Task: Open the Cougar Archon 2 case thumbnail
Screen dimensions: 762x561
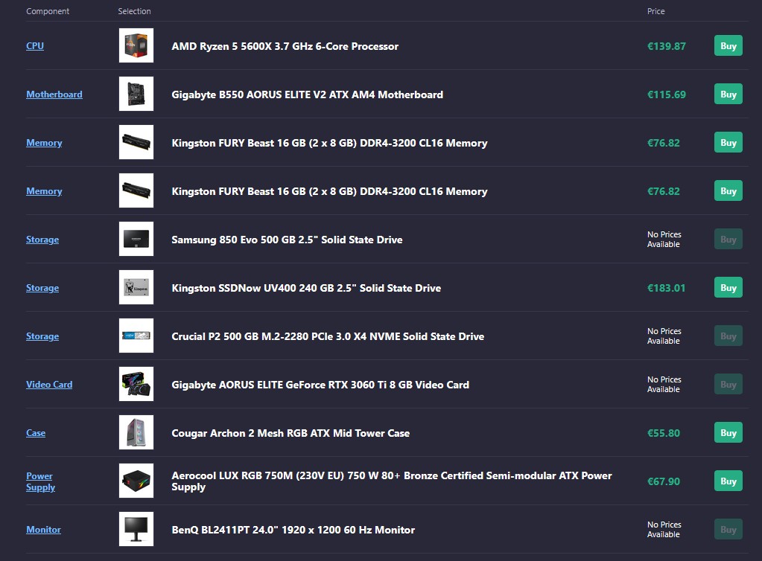Action: click(136, 432)
